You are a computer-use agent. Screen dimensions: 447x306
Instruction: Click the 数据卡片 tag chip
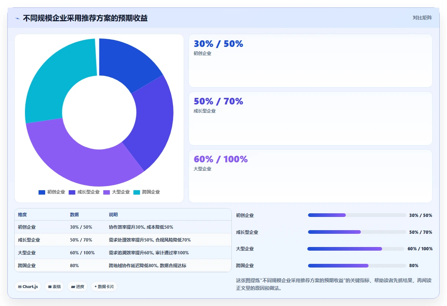[104, 287]
